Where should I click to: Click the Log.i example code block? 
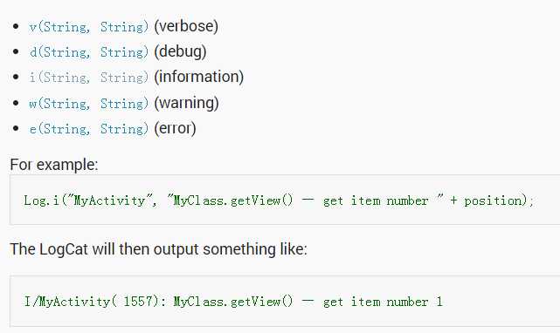click(x=285, y=200)
